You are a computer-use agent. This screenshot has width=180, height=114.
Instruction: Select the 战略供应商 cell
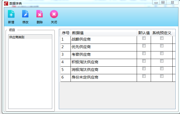click(x=104, y=40)
